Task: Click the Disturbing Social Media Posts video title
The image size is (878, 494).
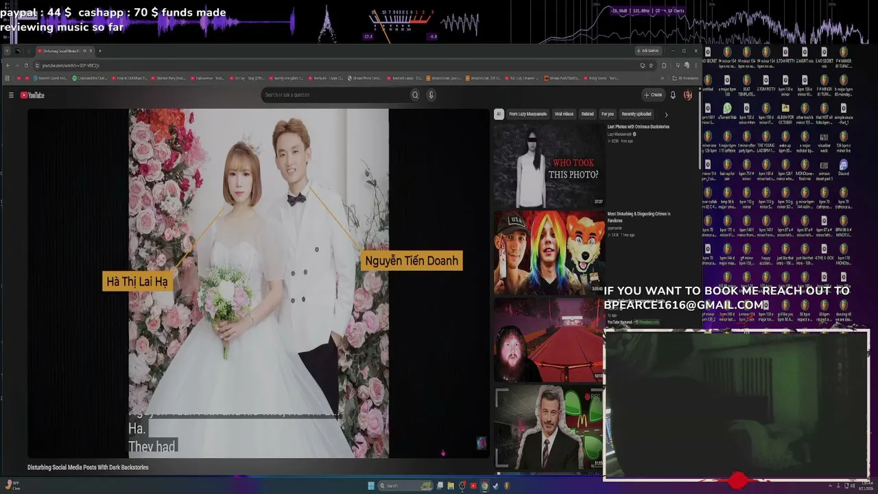Action: pos(88,467)
